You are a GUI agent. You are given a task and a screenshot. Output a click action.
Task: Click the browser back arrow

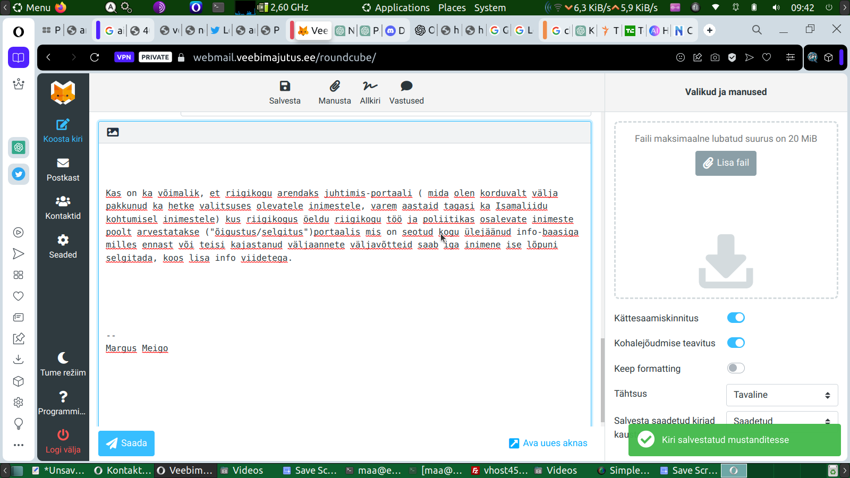coord(48,57)
